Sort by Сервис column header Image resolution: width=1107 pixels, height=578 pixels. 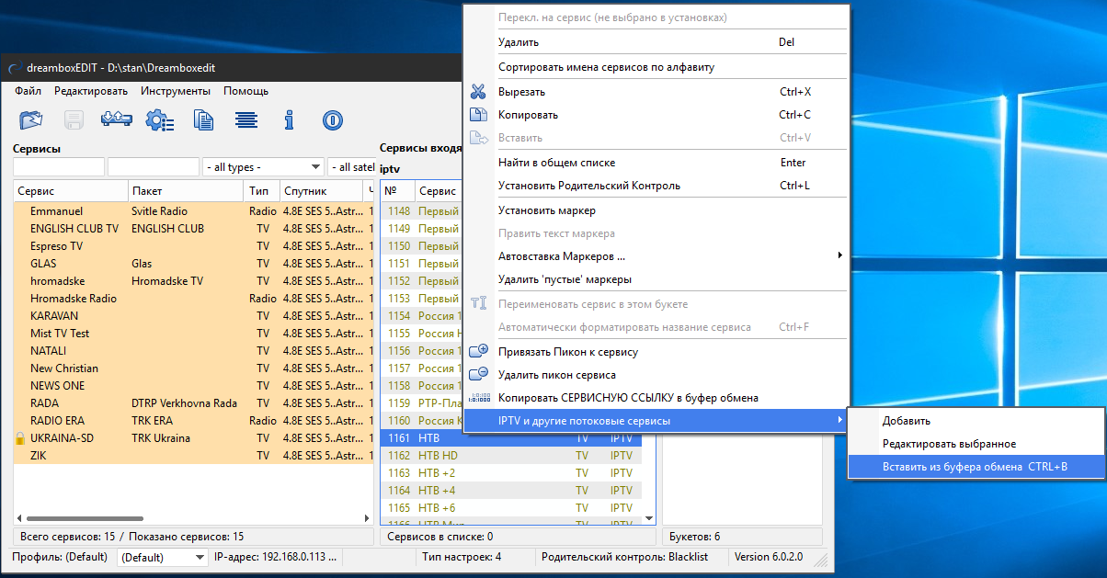71,191
